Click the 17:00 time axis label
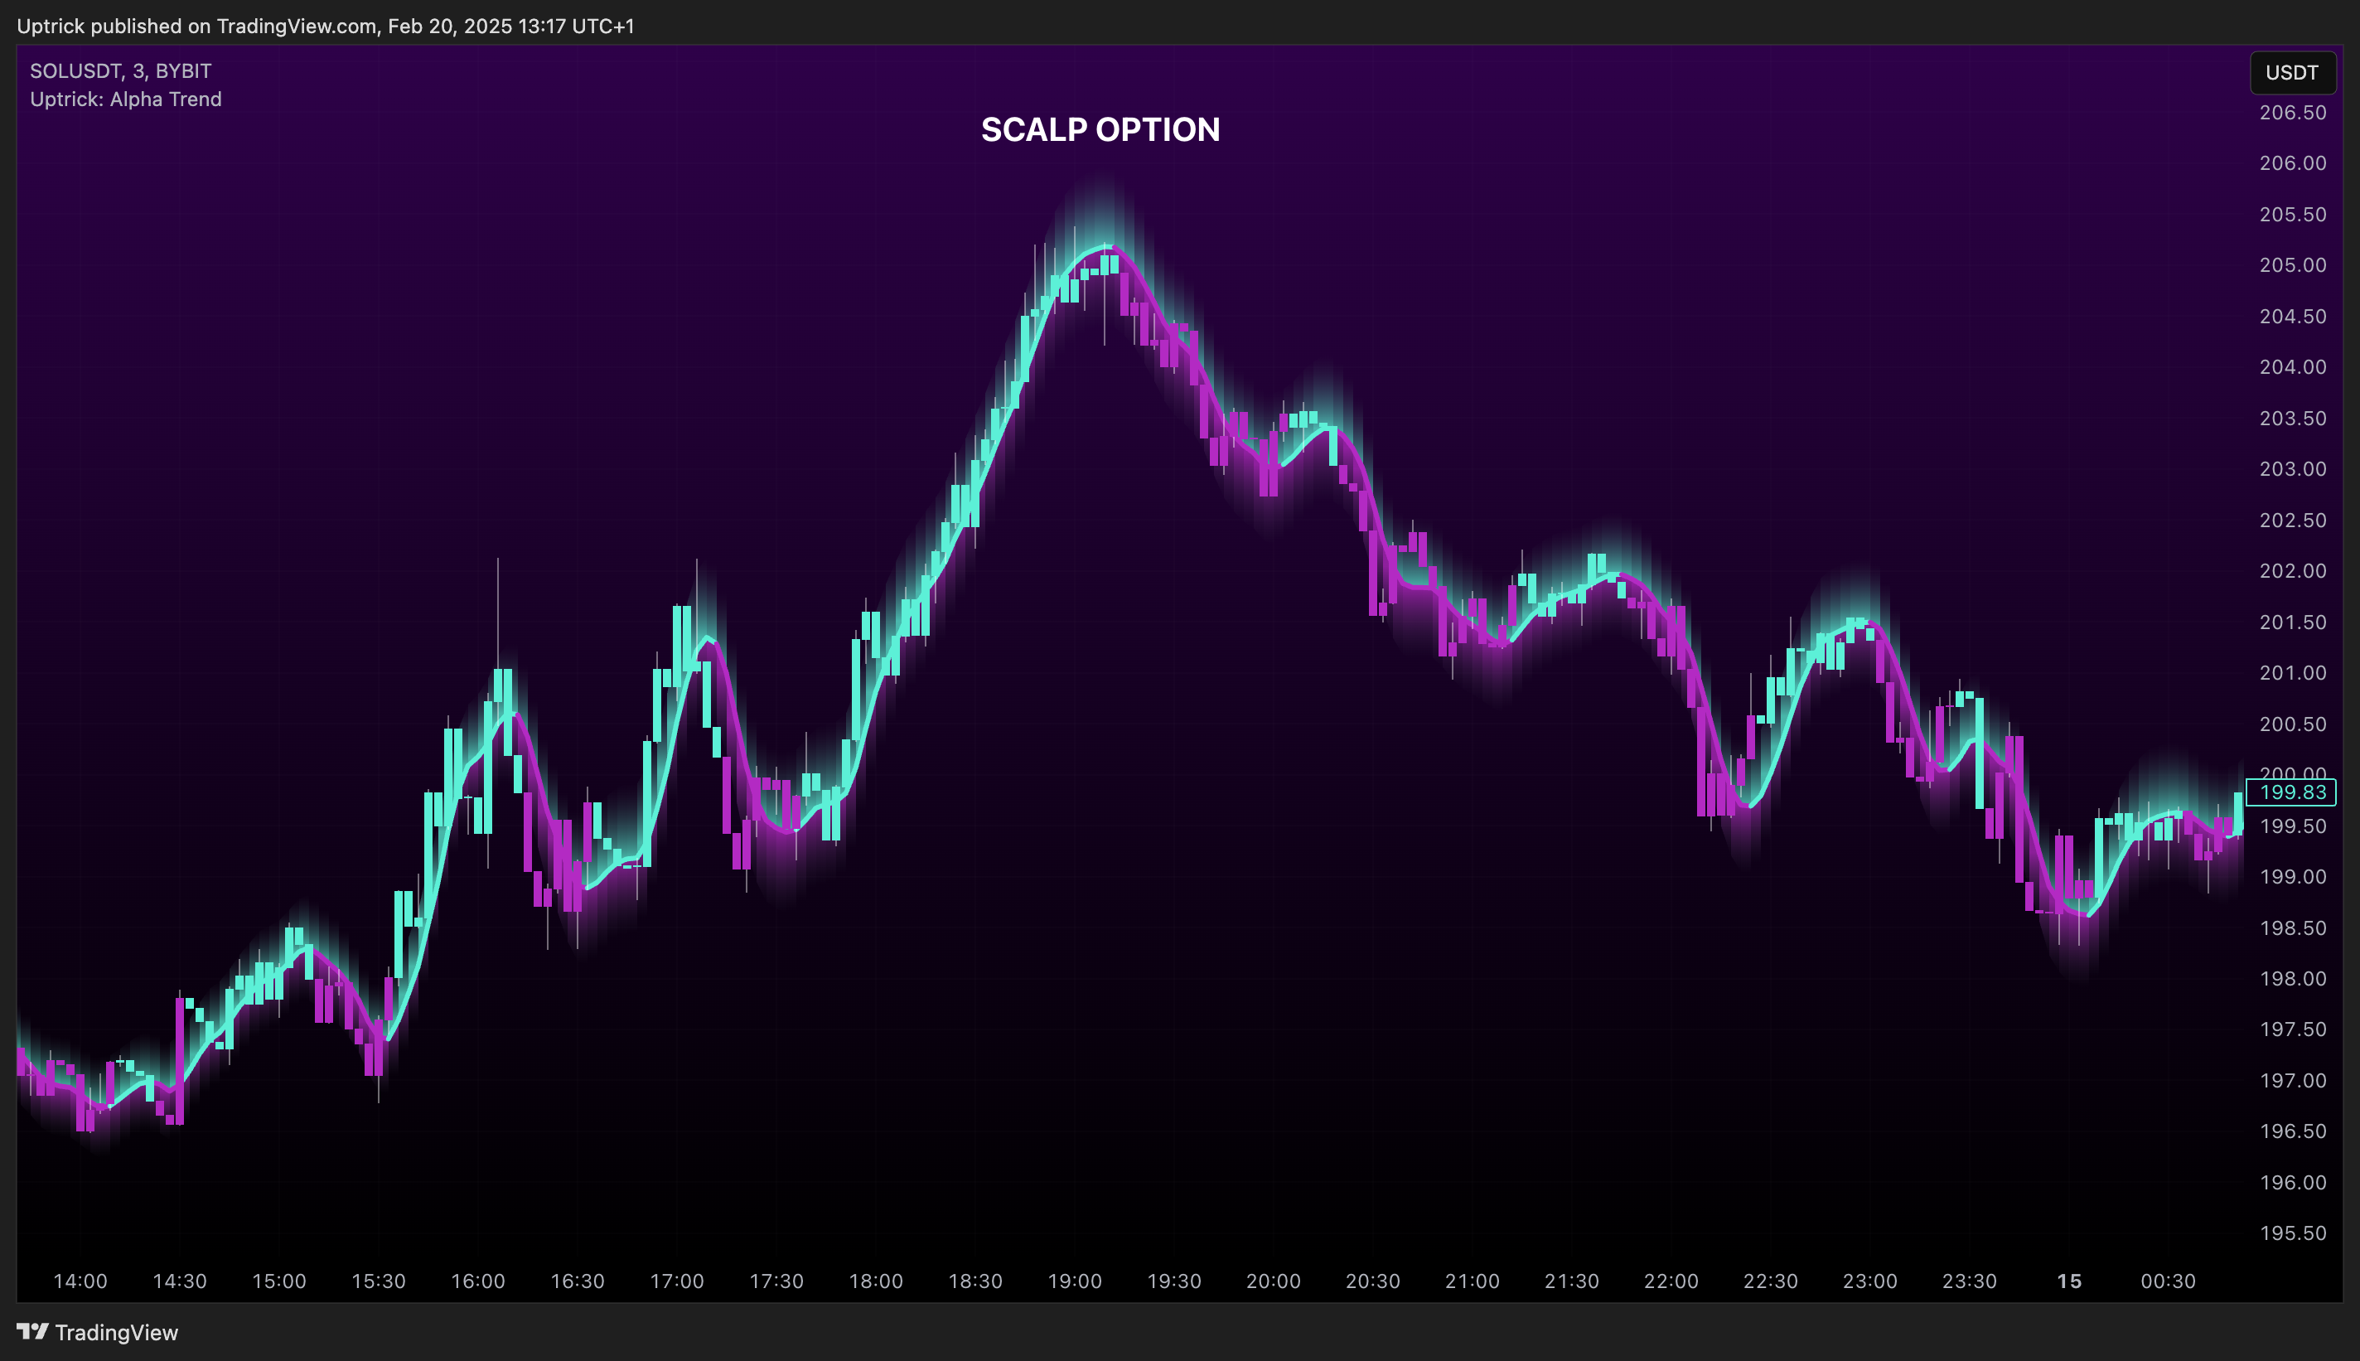Image resolution: width=2360 pixels, height=1361 pixels. (x=677, y=1281)
